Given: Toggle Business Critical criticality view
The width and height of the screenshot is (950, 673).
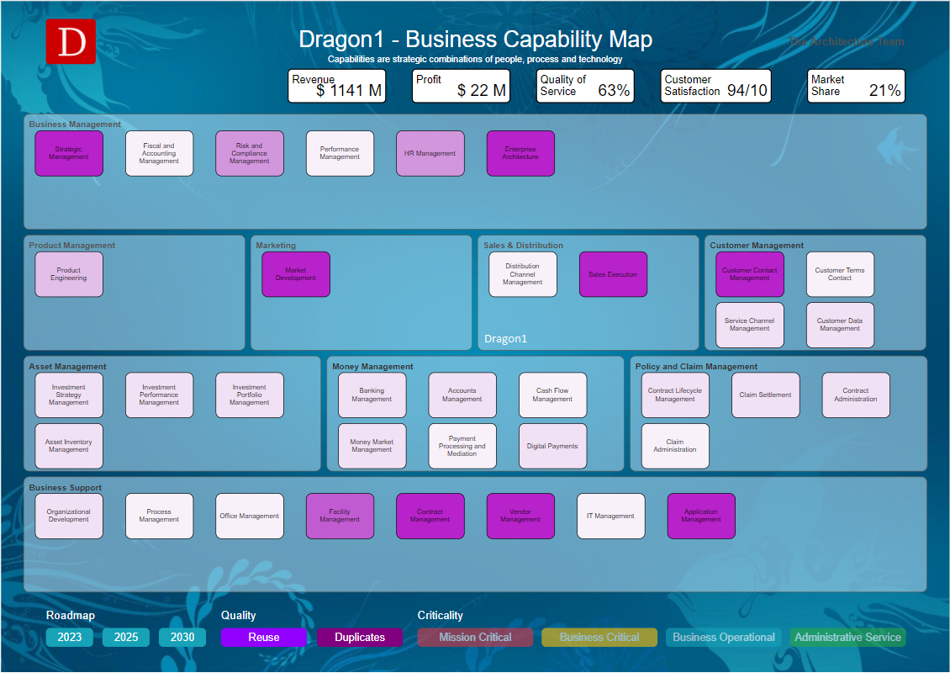Looking at the screenshot, I should tap(599, 637).
